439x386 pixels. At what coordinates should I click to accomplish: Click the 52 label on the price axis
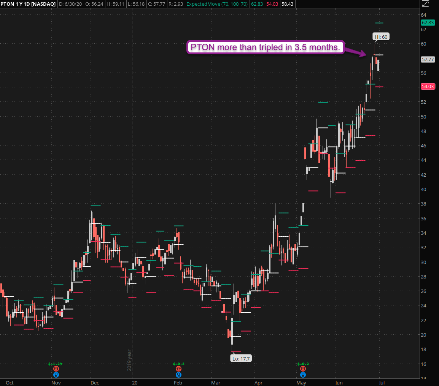pos(423,102)
